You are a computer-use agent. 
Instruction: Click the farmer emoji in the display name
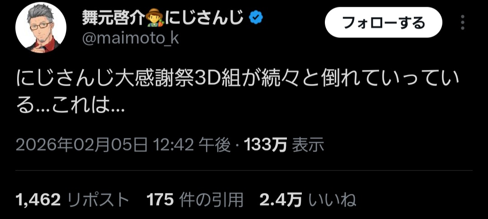pos(155,18)
